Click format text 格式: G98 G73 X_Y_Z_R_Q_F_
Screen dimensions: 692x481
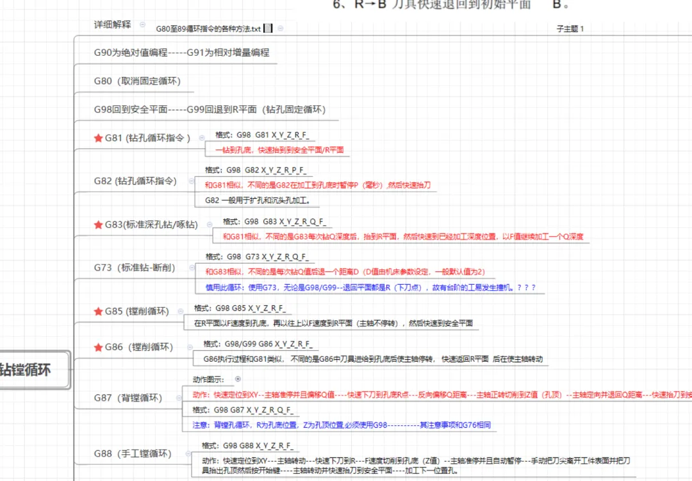258,257
